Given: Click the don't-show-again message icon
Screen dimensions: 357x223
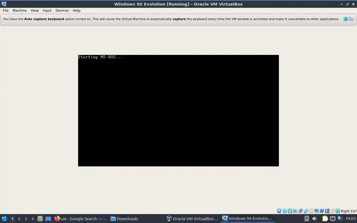Looking at the screenshot, I should tap(351, 19).
